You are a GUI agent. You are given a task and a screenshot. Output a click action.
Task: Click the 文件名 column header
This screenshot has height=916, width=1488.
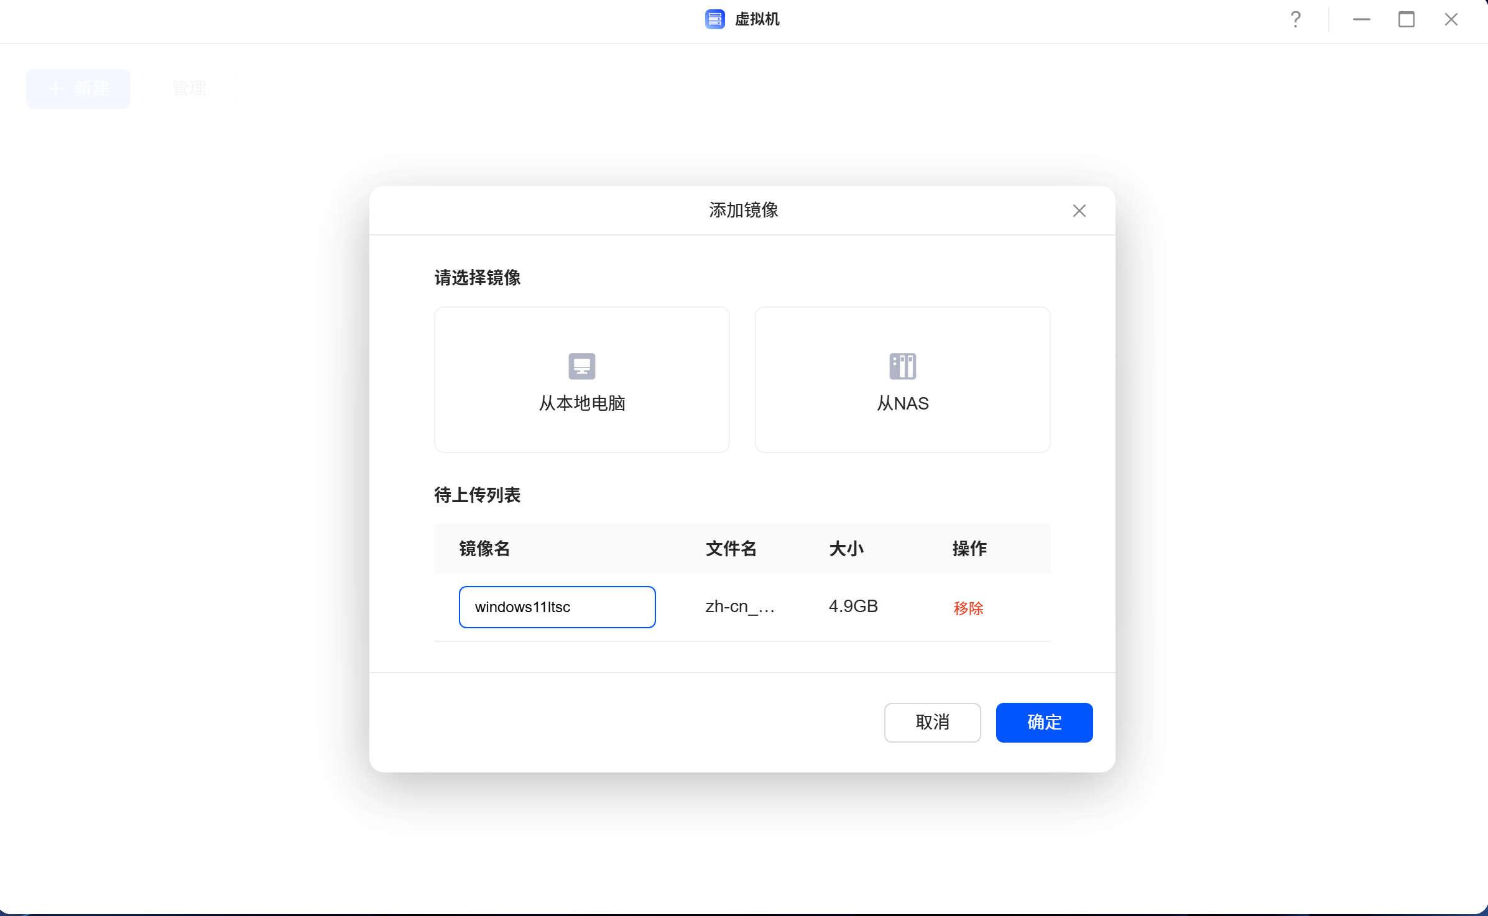tap(731, 549)
